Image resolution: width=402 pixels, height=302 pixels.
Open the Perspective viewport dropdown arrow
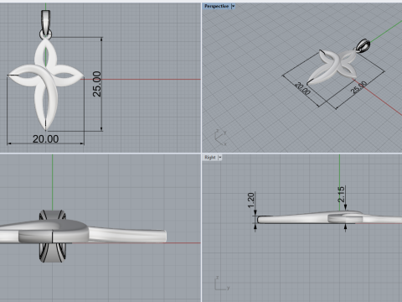234,6
